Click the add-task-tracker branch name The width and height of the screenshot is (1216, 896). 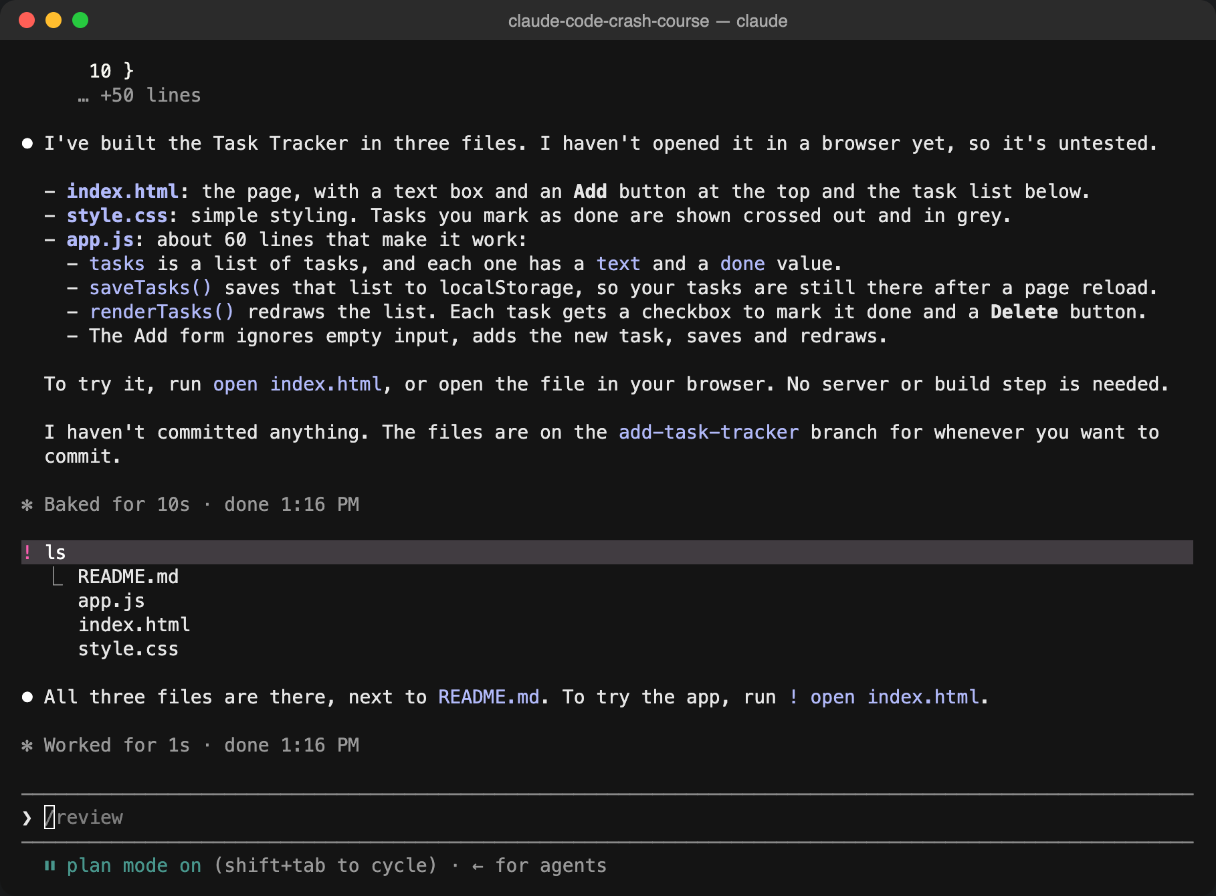[708, 432]
